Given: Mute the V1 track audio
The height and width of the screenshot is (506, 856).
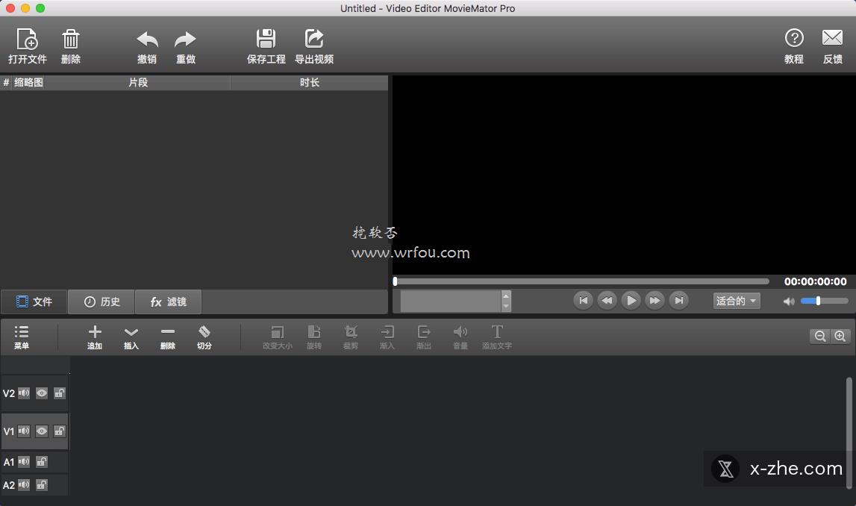Looking at the screenshot, I should click(x=24, y=431).
